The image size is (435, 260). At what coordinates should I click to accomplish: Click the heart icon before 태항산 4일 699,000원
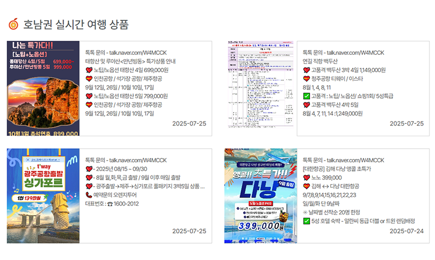(x=89, y=70)
